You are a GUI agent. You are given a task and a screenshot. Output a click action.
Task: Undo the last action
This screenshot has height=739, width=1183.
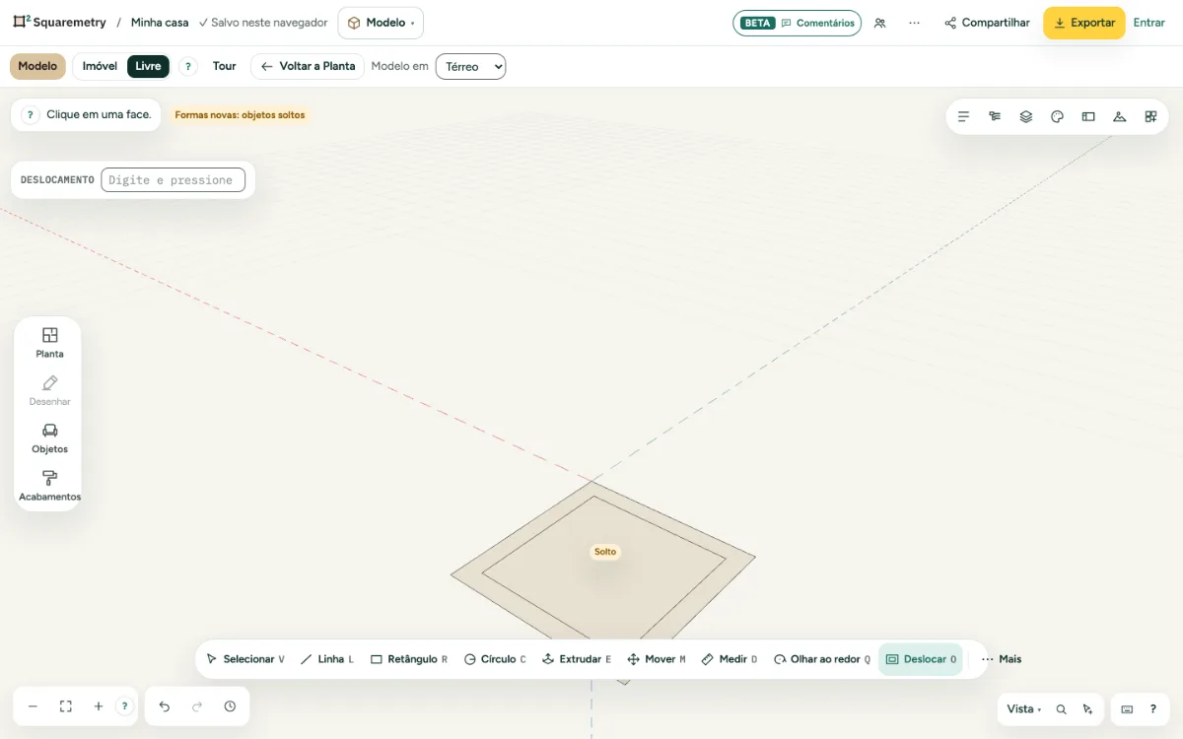(165, 706)
